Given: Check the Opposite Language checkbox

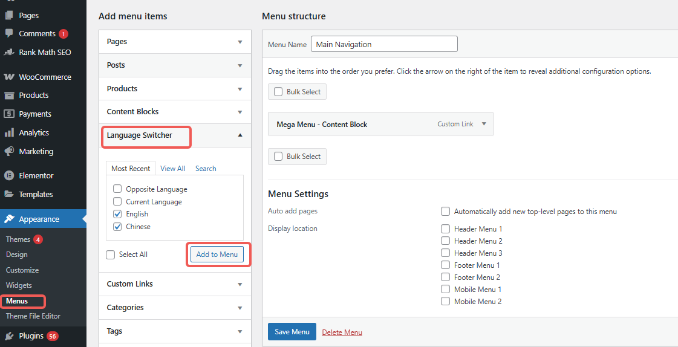Looking at the screenshot, I should (118, 189).
